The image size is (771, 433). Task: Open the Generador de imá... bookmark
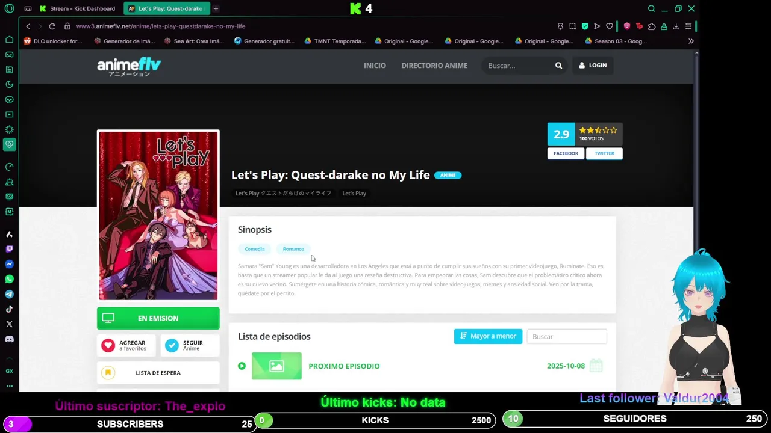[125, 41]
